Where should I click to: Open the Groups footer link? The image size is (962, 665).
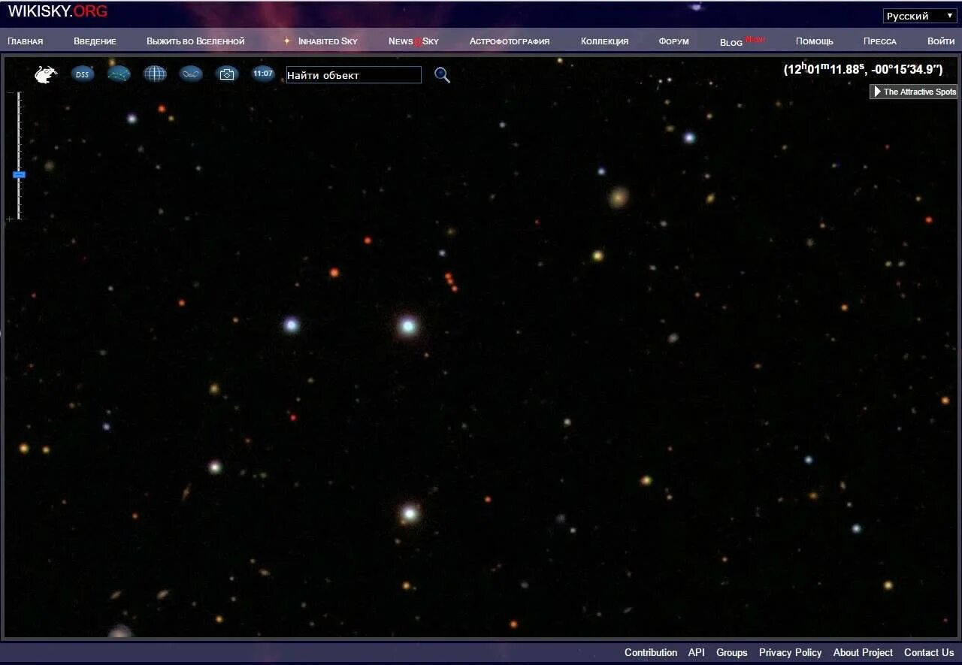pyautogui.click(x=732, y=652)
